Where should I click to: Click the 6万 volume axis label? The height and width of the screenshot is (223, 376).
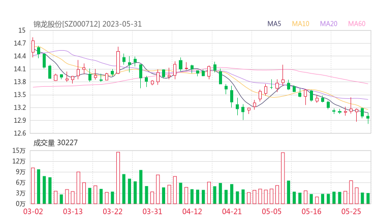click(x=21, y=182)
